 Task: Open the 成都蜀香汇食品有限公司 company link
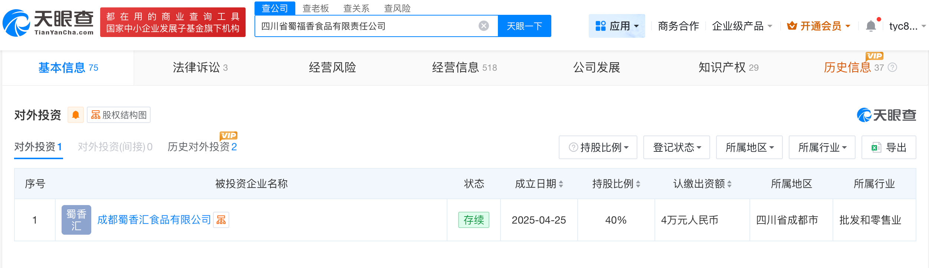point(154,220)
